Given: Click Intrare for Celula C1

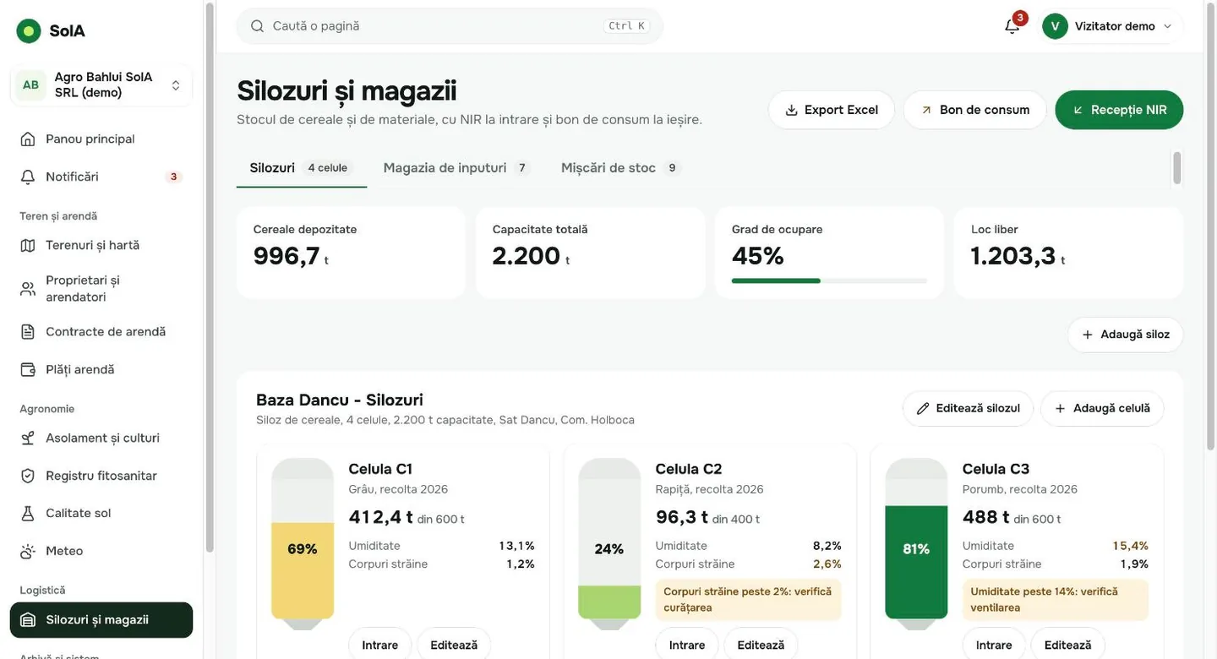Looking at the screenshot, I should pos(380,645).
